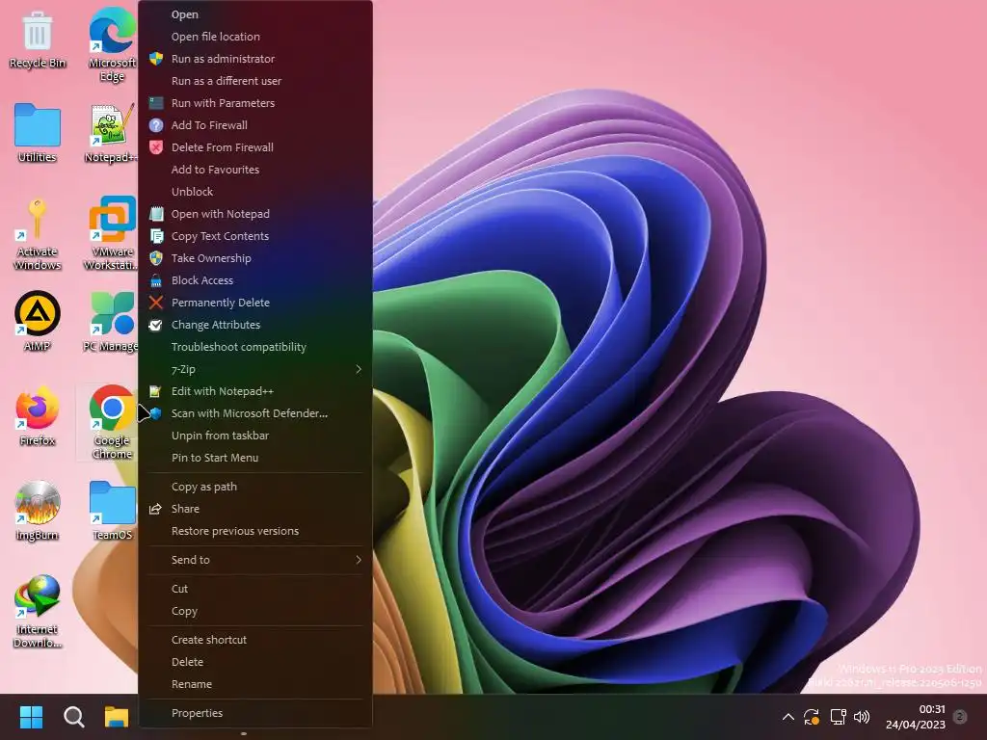
Task: Select the Google Chrome desktop shortcut
Action: tap(112, 422)
